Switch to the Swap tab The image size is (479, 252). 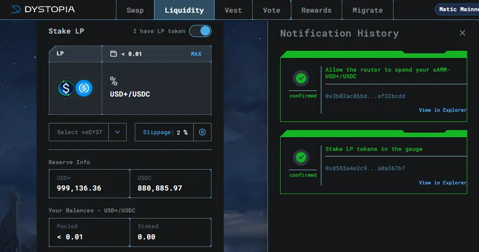point(135,10)
